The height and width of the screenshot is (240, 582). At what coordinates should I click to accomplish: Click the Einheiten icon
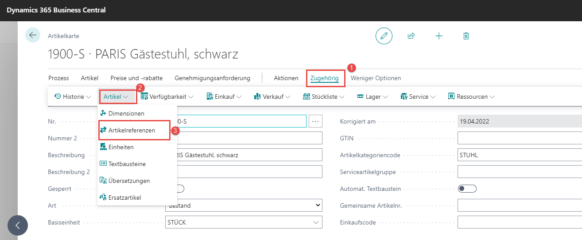103,147
